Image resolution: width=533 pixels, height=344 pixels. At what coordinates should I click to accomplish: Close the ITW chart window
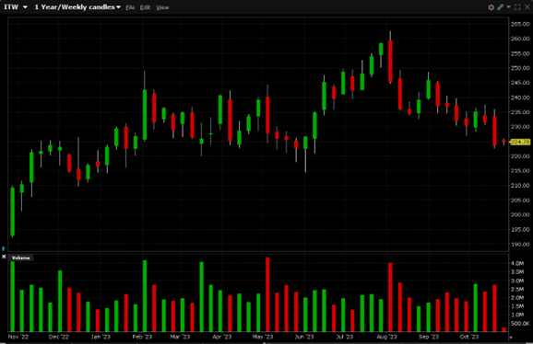point(527,7)
